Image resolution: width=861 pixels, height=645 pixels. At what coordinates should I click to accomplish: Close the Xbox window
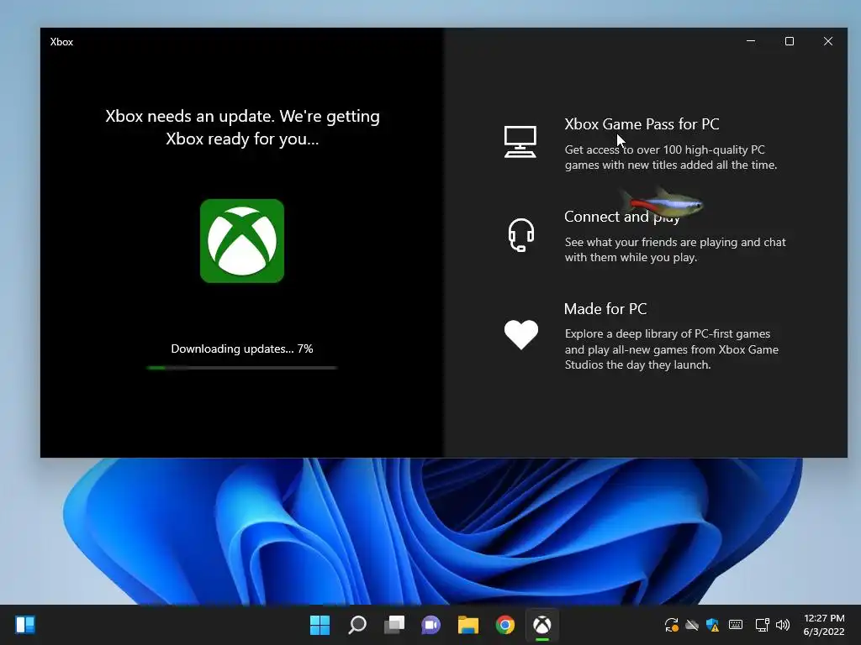(x=828, y=41)
